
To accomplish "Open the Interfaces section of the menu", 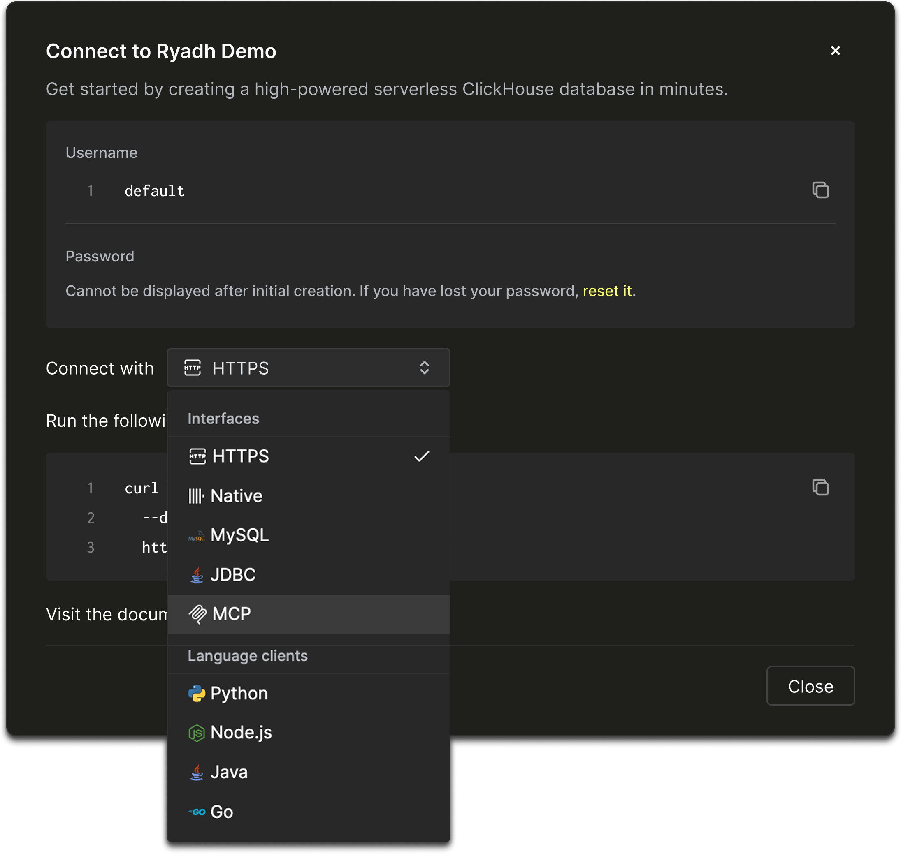I will pyautogui.click(x=223, y=419).
